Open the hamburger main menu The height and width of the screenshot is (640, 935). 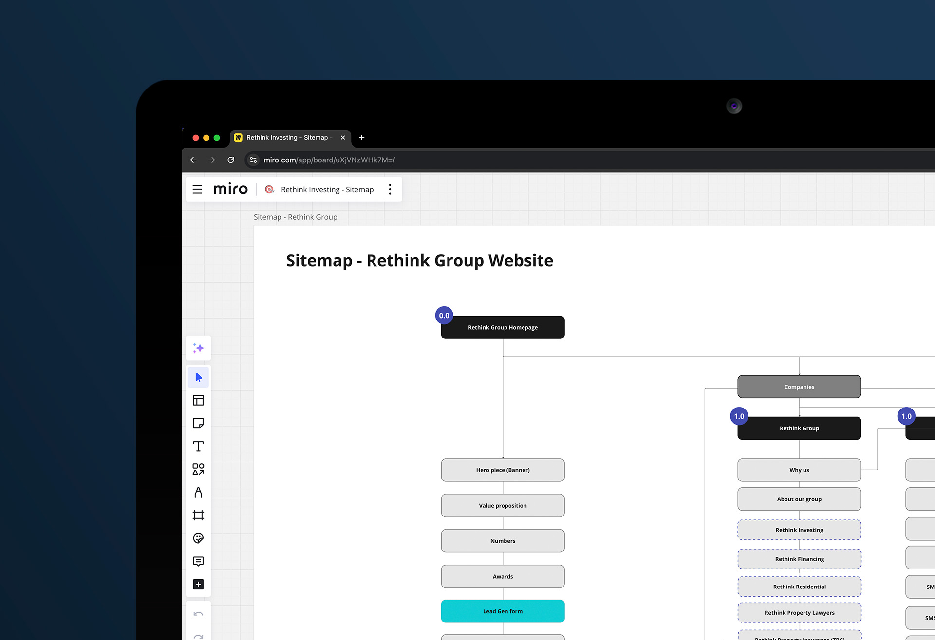point(197,189)
